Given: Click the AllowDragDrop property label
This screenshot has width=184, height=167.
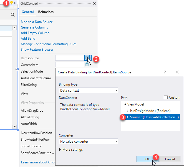Looking at the screenshot, I should 32,111.
